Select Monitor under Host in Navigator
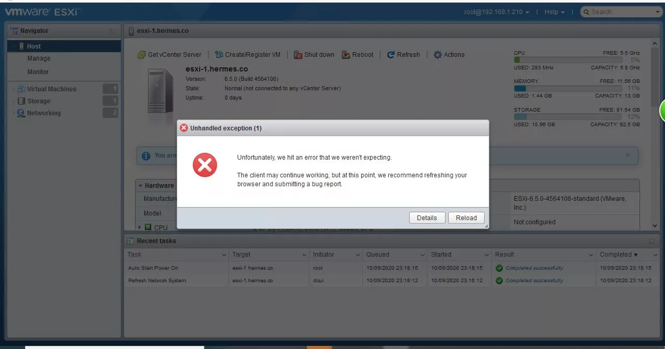The height and width of the screenshot is (349, 665). pyautogui.click(x=38, y=72)
